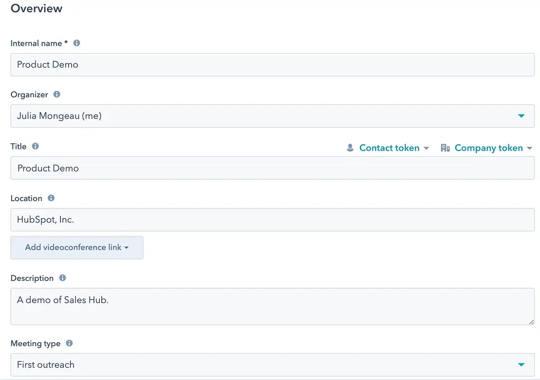
Task: Open the Company token dropdown
Action: point(486,148)
